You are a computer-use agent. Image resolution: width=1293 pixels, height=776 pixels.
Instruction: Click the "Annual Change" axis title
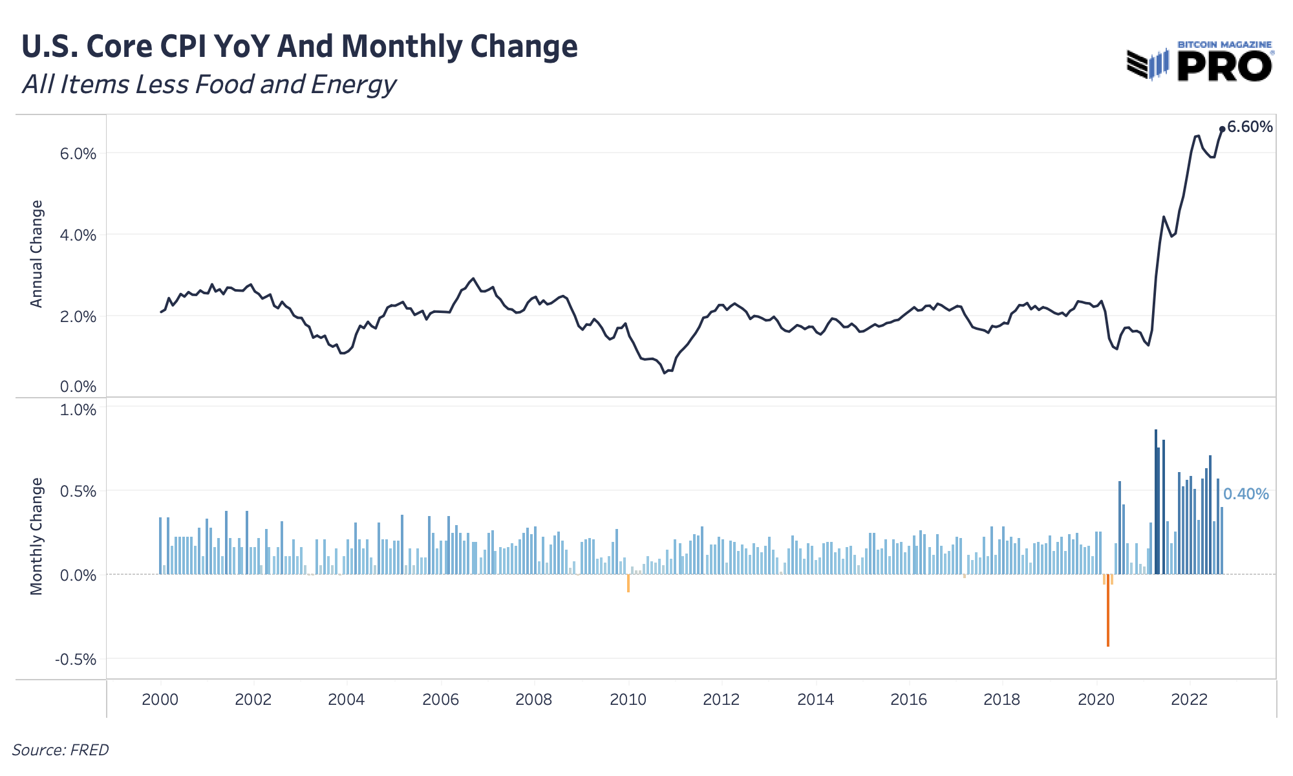point(36,253)
